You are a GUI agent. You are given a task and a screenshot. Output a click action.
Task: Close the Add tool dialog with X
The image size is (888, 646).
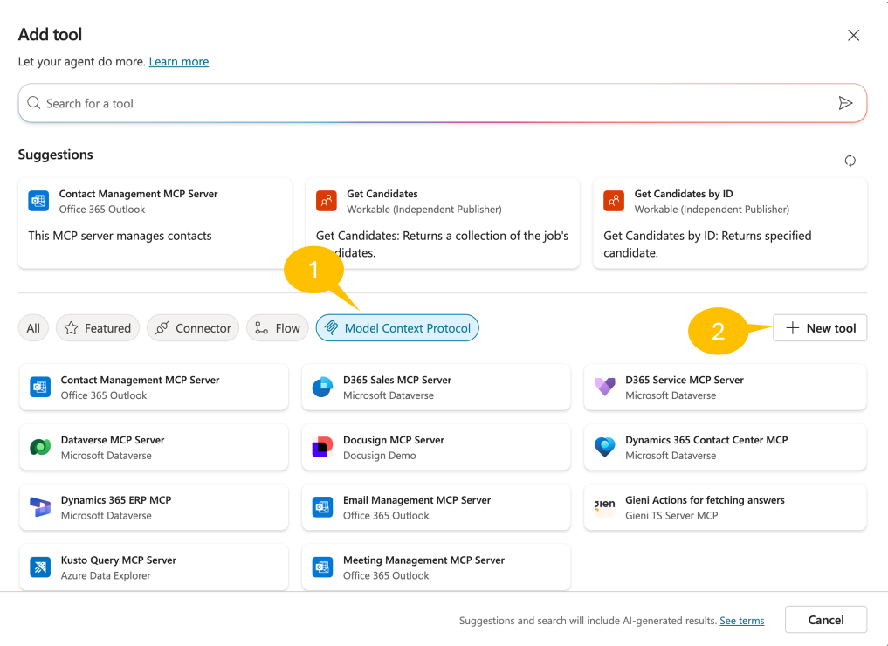[x=853, y=35]
